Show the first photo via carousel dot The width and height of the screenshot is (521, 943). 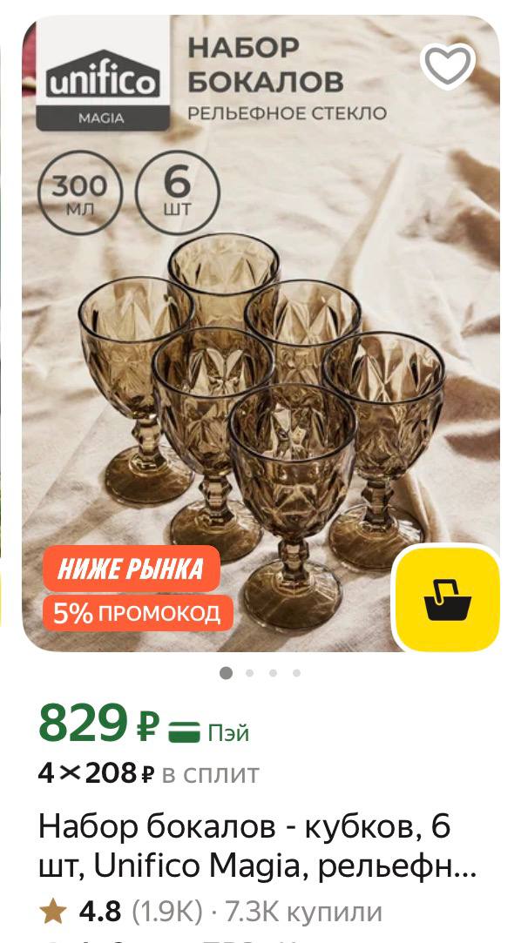click(227, 673)
